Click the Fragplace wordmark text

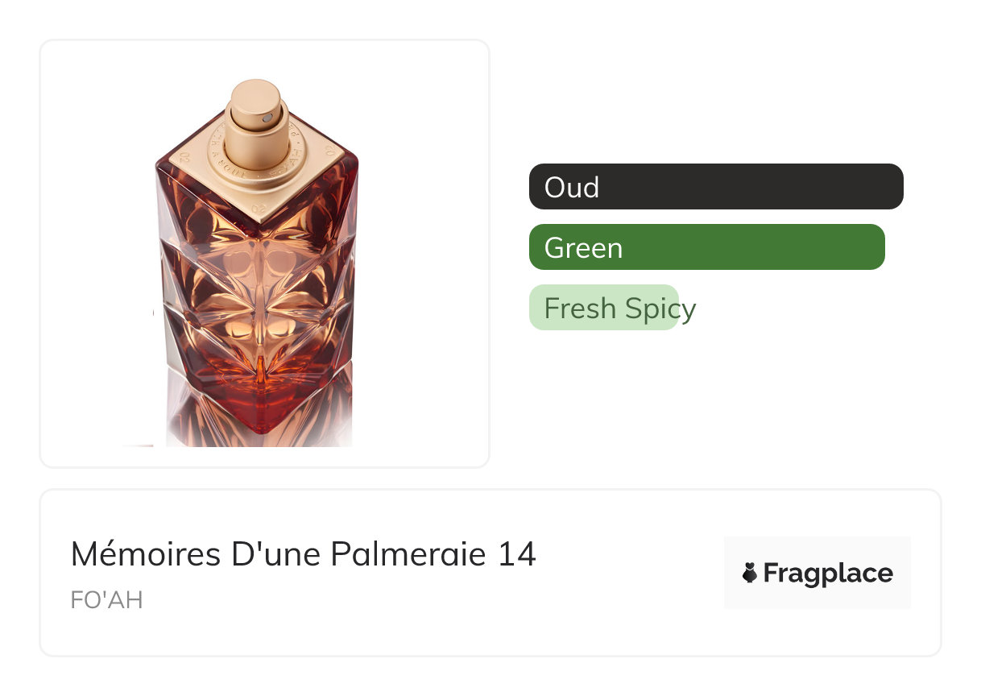pyautogui.click(x=828, y=574)
